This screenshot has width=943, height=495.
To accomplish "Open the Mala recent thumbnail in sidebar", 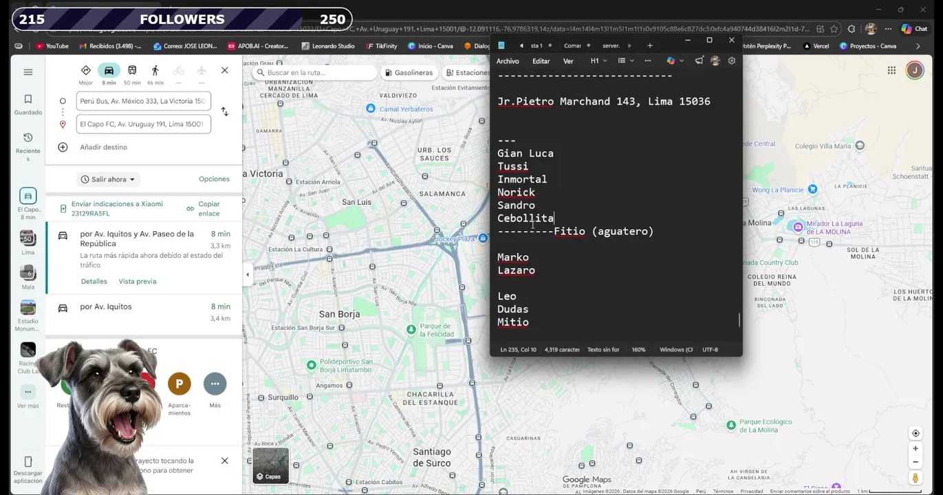I will point(28,277).
